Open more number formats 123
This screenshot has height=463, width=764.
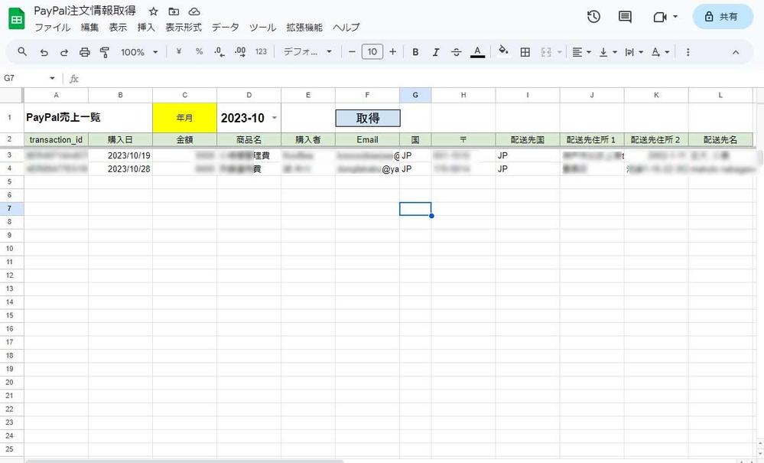[261, 52]
